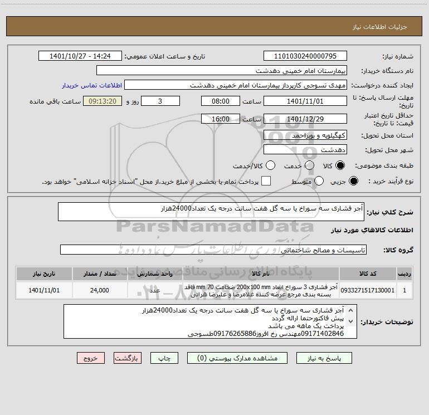
Task: Click the اطلاعات کالاهای مورد نیاز heading
Action: point(372,230)
